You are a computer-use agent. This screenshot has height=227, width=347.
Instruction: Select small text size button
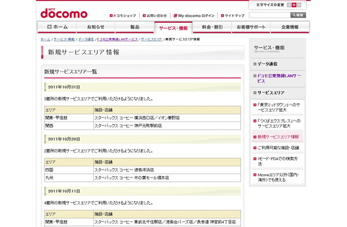click(x=289, y=5)
